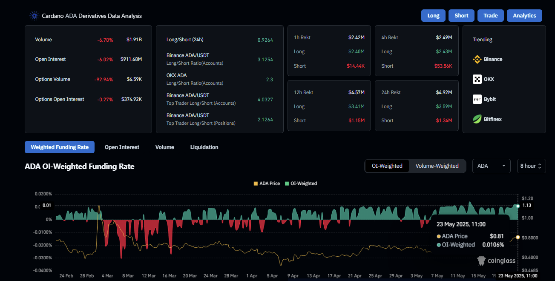This screenshot has height=281, width=555.
Task: Switch to the Open Interest tab
Action: pyautogui.click(x=122, y=147)
